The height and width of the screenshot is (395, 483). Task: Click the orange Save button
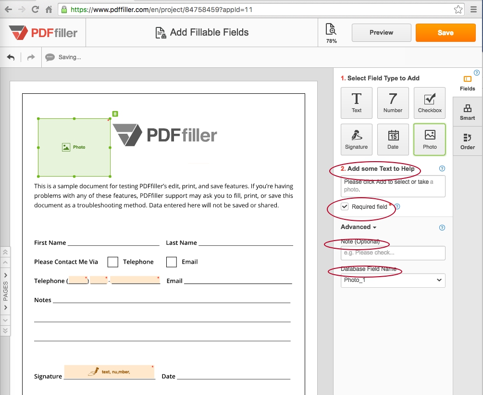pos(446,33)
